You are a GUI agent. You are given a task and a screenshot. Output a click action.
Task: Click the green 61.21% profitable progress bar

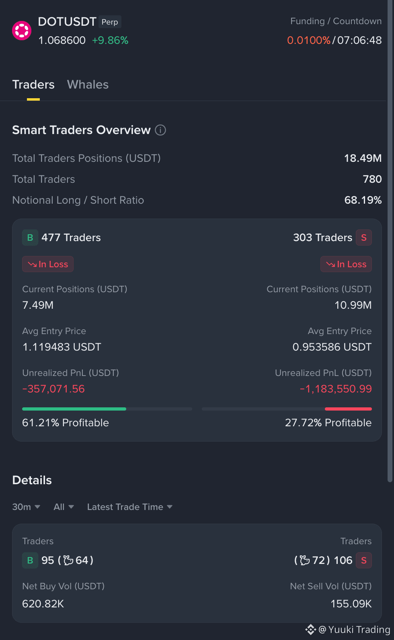click(74, 409)
